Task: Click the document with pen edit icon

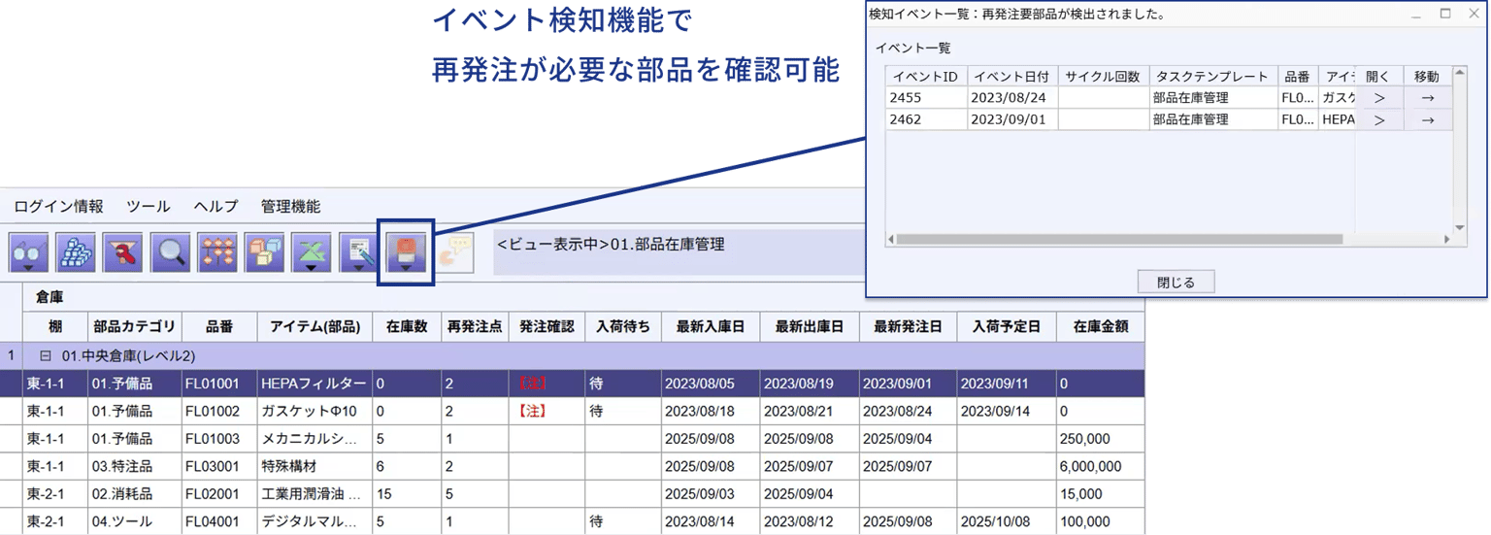Action: [x=358, y=252]
